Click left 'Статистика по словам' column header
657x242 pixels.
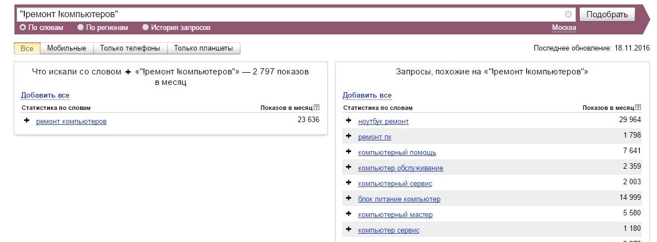point(56,108)
